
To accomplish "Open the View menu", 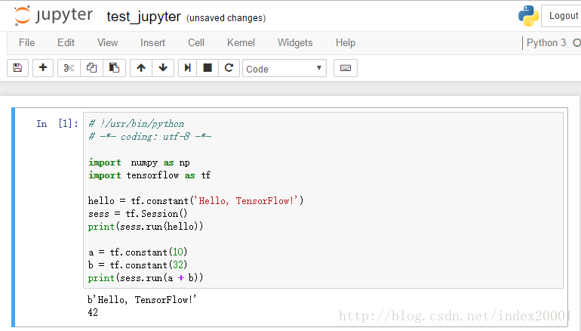I will (107, 42).
